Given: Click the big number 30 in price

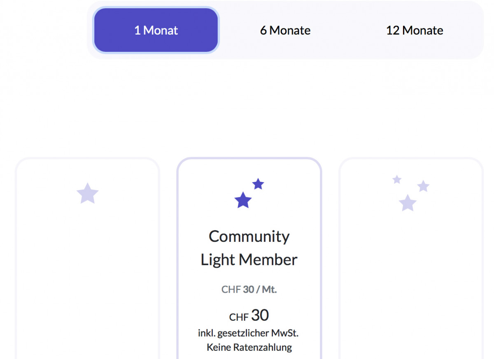Looking at the screenshot, I should (260, 315).
